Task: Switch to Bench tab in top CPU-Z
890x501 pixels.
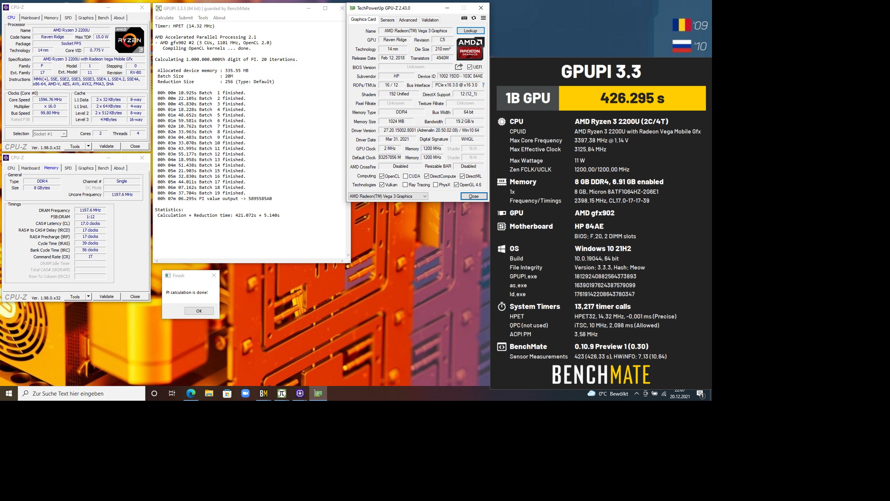Action: tap(103, 18)
